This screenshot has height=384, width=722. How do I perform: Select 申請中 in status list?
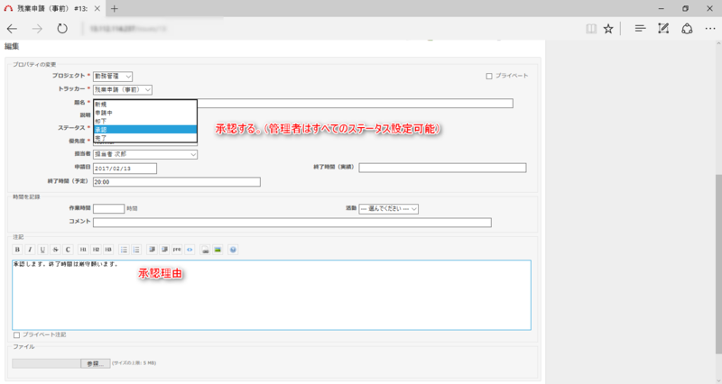pyautogui.click(x=145, y=113)
